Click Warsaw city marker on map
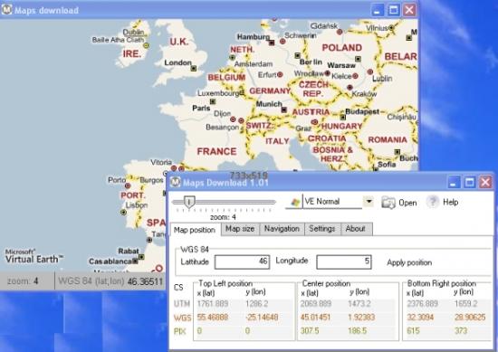 click(x=358, y=59)
